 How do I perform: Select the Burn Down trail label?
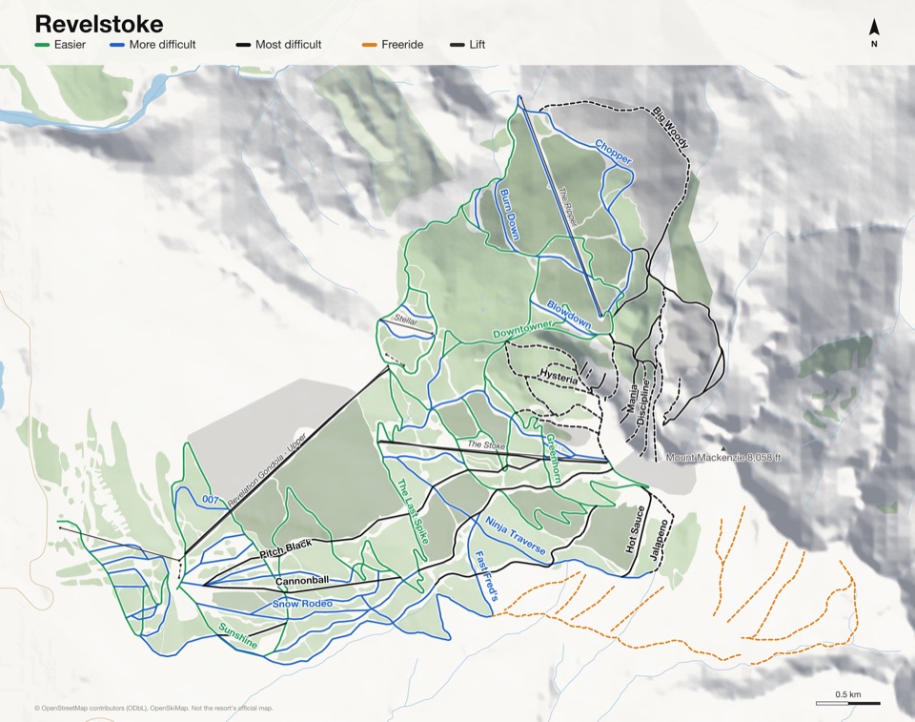click(x=509, y=215)
